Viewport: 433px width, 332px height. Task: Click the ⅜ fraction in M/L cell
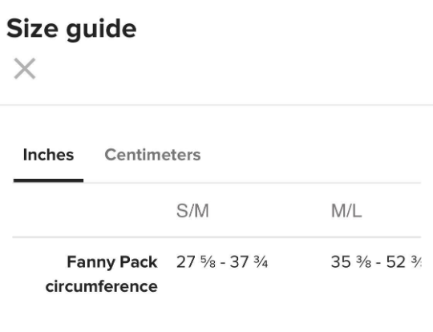pos(364,262)
